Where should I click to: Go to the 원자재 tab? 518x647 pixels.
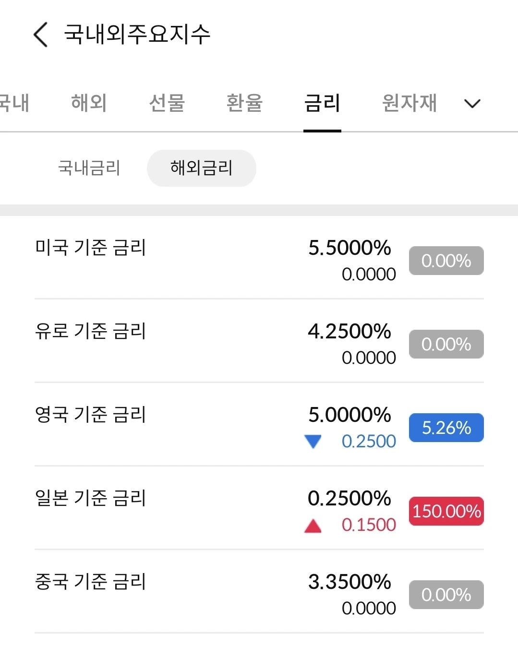[x=409, y=103]
